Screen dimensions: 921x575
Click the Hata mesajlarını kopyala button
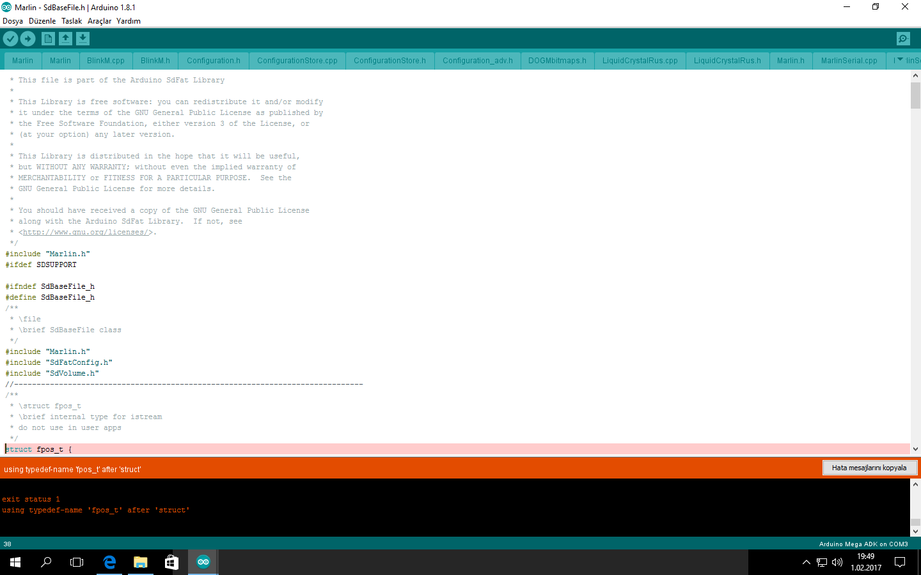(x=869, y=468)
